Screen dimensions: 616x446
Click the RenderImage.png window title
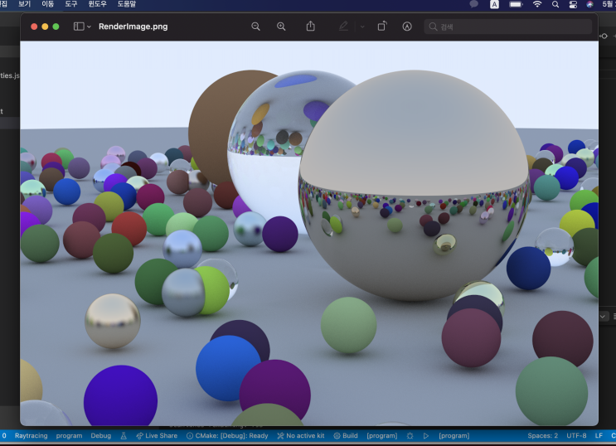[x=133, y=27]
